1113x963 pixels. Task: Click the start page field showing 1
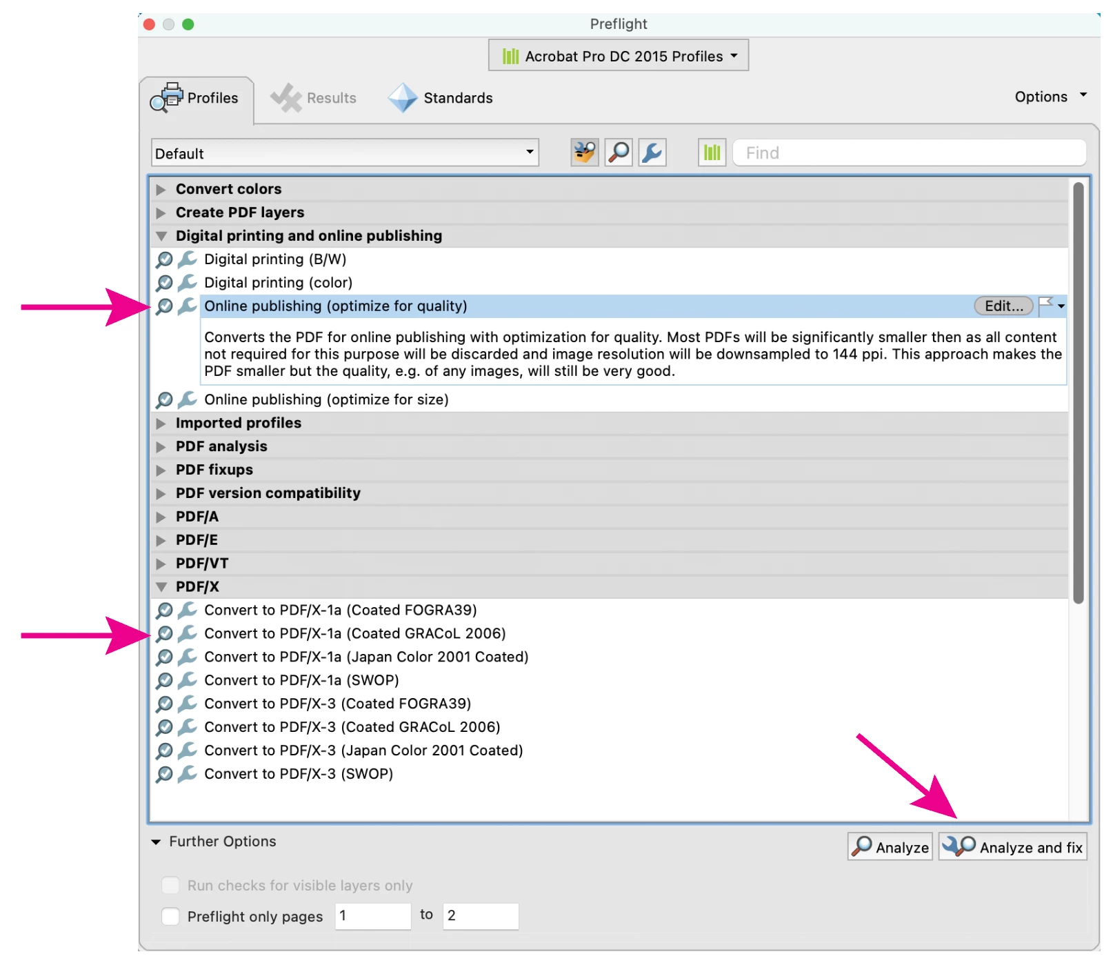pyautogui.click(x=372, y=916)
